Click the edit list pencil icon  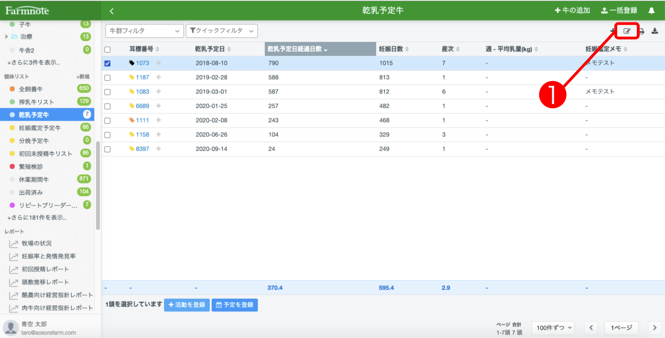click(627, 31)
